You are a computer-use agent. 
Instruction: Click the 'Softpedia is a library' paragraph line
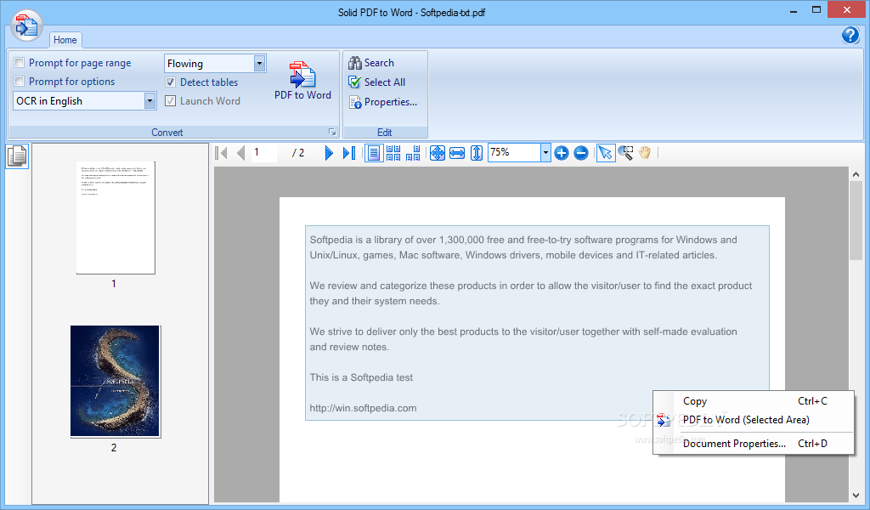523,240
